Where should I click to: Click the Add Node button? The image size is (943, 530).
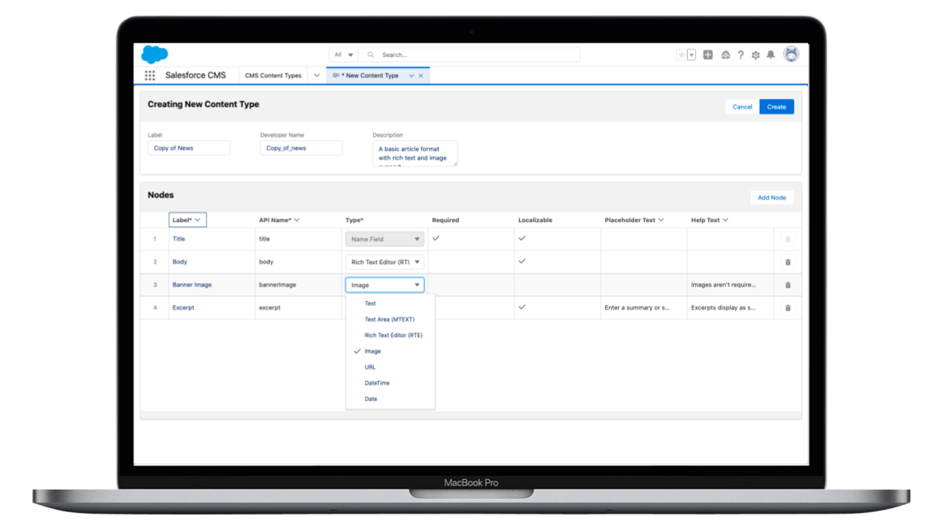[771, 198]
